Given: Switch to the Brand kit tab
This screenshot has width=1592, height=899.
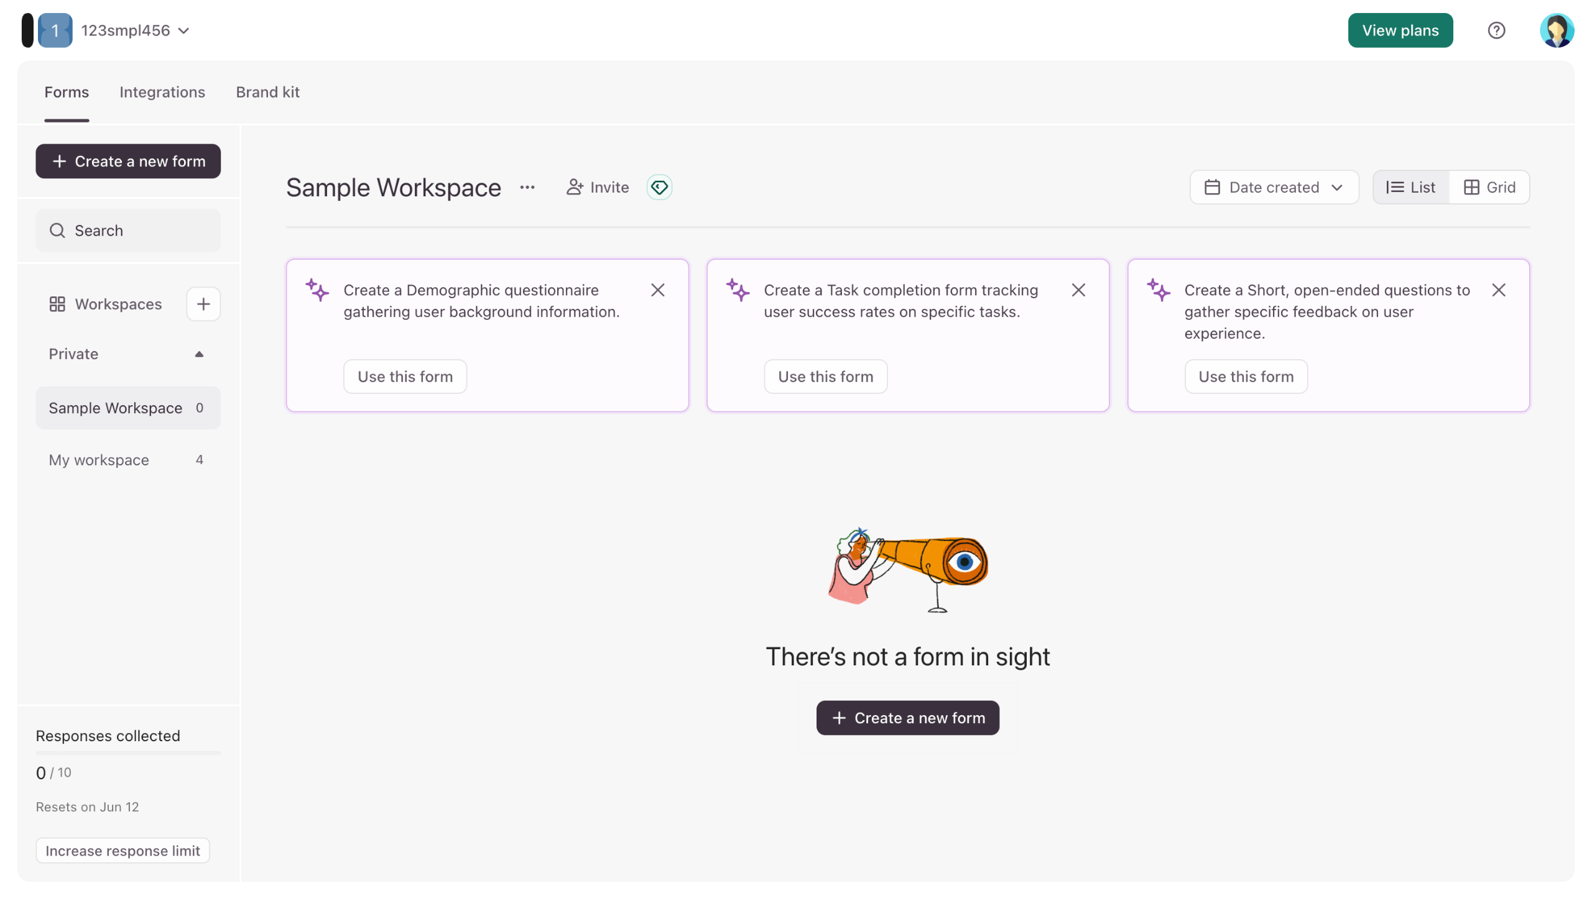Looking at the screenshot, I should click(267, 92).
